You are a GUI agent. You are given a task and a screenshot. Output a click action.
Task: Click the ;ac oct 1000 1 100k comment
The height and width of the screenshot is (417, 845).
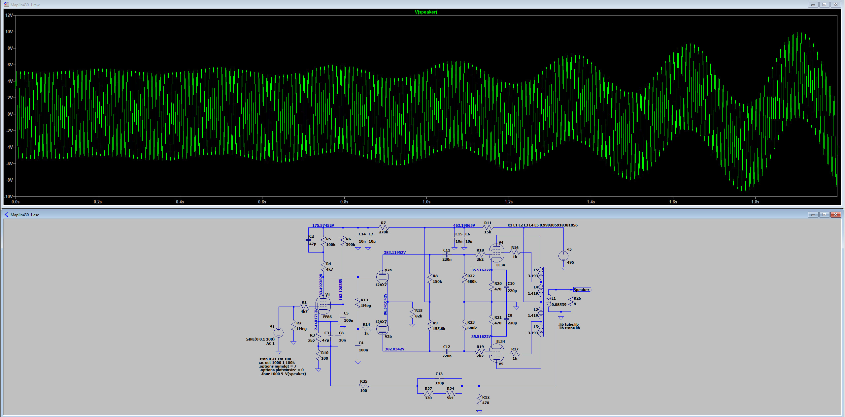point(277,363)
